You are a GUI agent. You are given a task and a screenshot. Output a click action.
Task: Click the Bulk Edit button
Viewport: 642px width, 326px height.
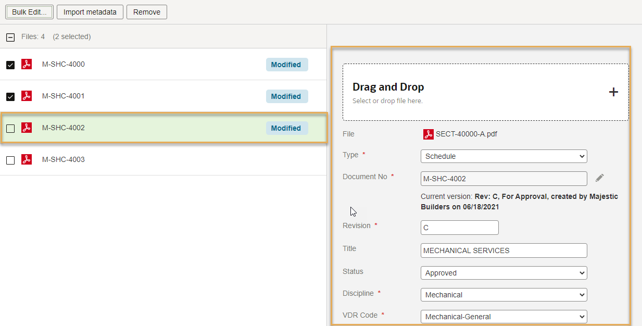pos(29,12)
